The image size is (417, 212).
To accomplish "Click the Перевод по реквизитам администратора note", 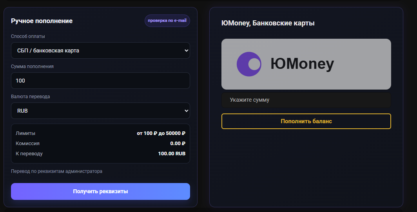I will (57, 171).
